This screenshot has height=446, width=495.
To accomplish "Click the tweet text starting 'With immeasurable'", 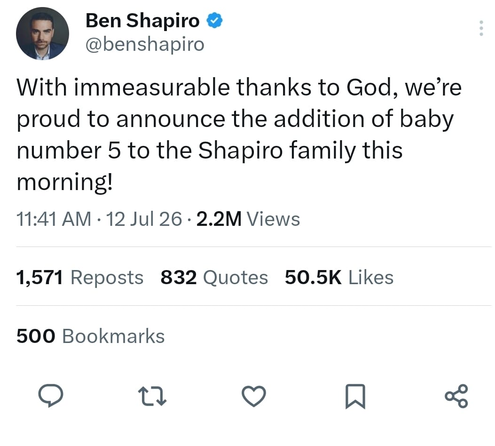I will click(x=239, y=135).
